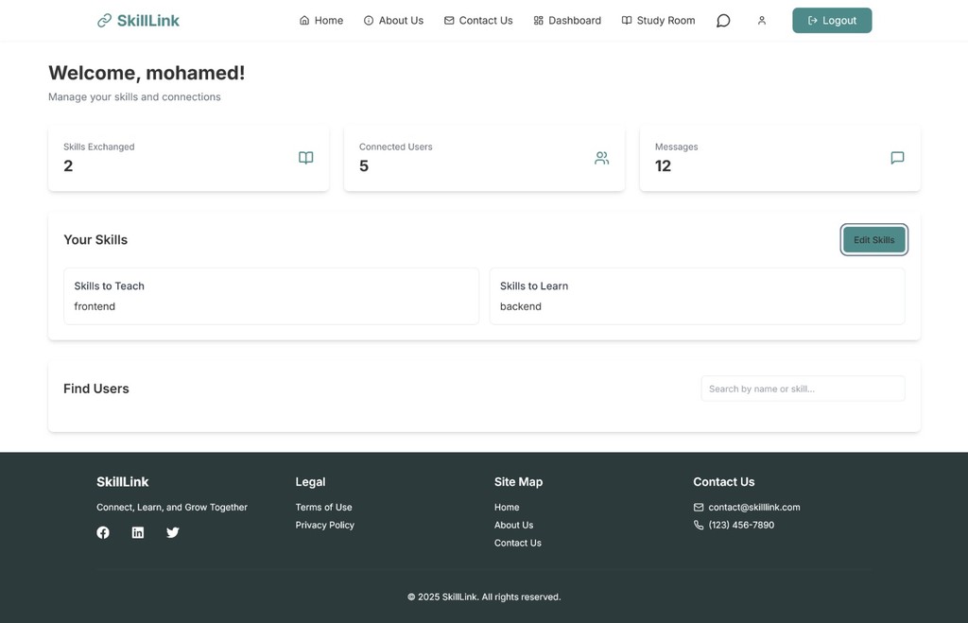This screenshot has height=623, width=968.
Task: Click the envelope icon beside contact email
Action: pos(699,507)
